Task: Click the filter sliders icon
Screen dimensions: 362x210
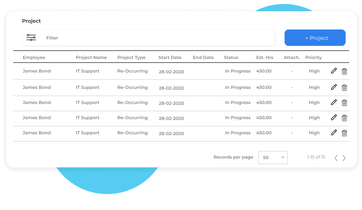Action: pyautogui.click(x=31, y=38)
